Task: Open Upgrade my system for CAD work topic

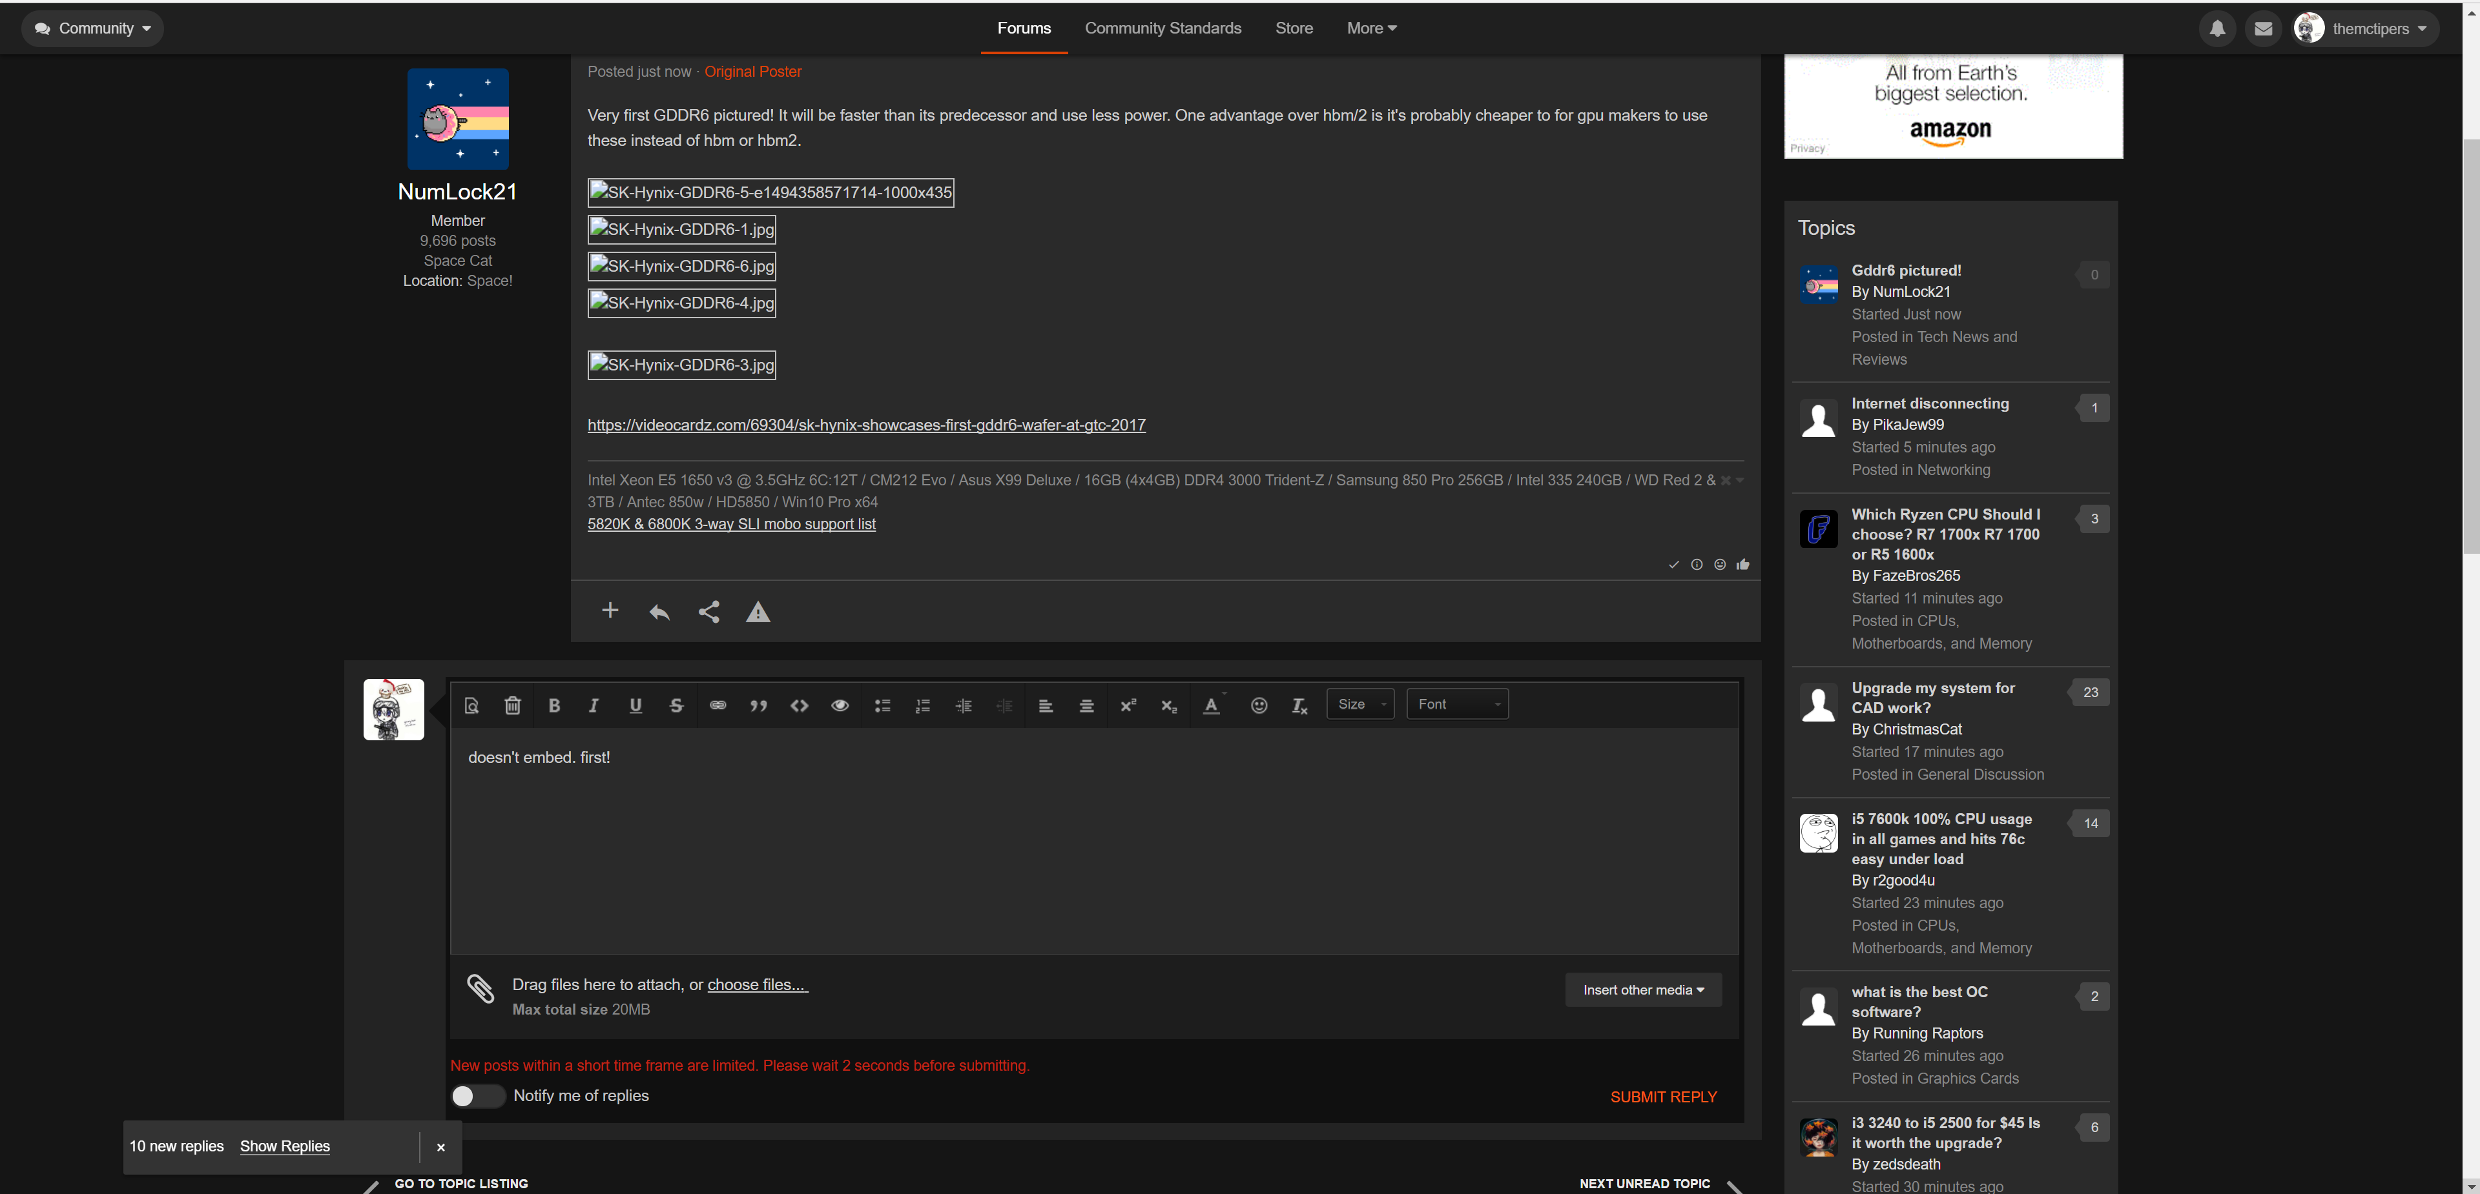Action: click(1932, 698)
